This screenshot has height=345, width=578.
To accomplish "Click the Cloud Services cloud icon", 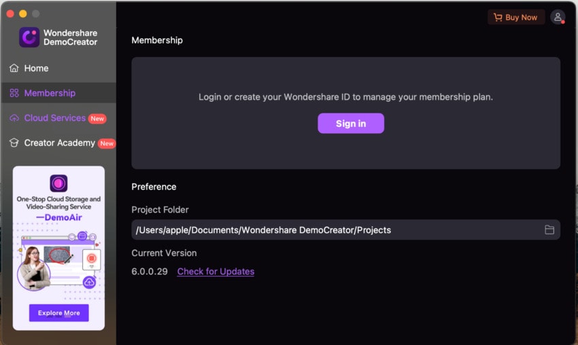I will coord(14,118).
